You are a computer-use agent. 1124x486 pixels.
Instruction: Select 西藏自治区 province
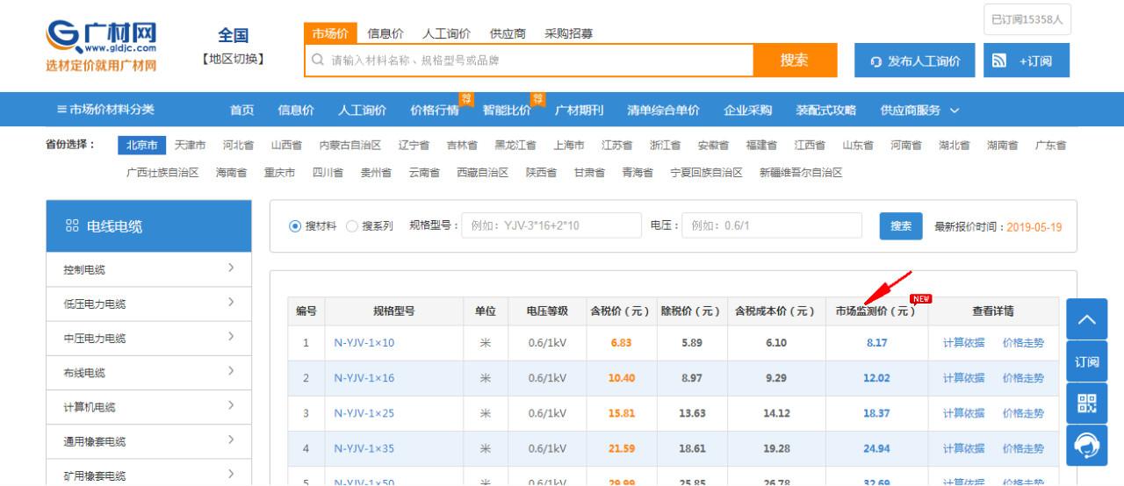pos(482,173)
